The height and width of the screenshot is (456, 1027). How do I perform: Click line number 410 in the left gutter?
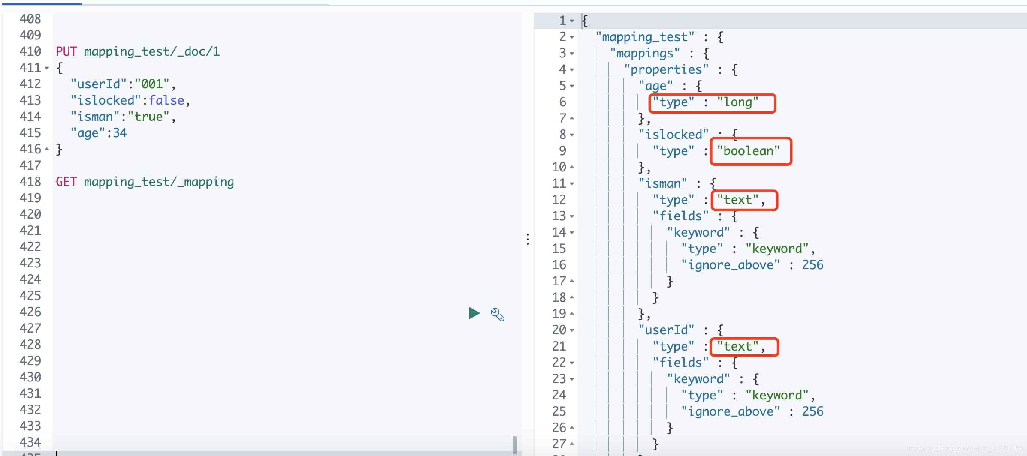tap(30, 51)
